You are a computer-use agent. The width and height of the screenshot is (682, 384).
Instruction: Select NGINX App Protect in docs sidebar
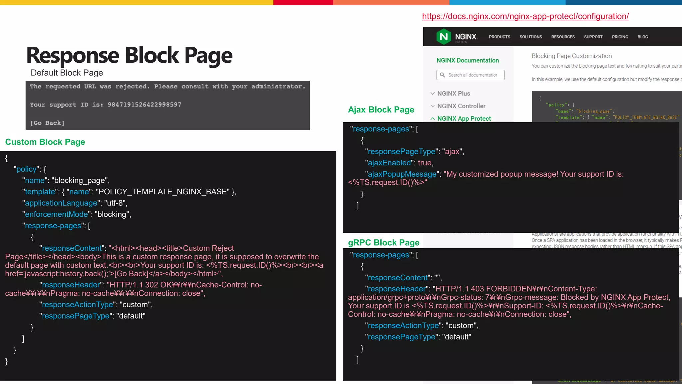(x=464, y=118)
